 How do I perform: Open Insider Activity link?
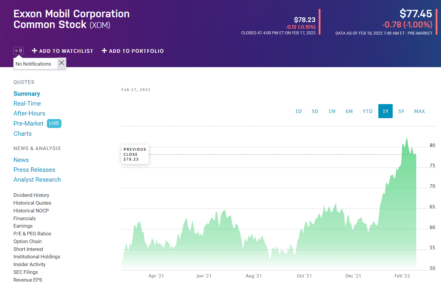[x=30, y=264]
